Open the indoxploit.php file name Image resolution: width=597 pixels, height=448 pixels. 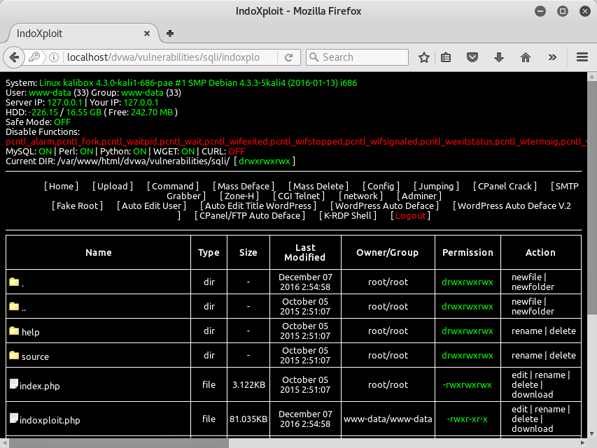pyautogui.click(x=50, y=421)
